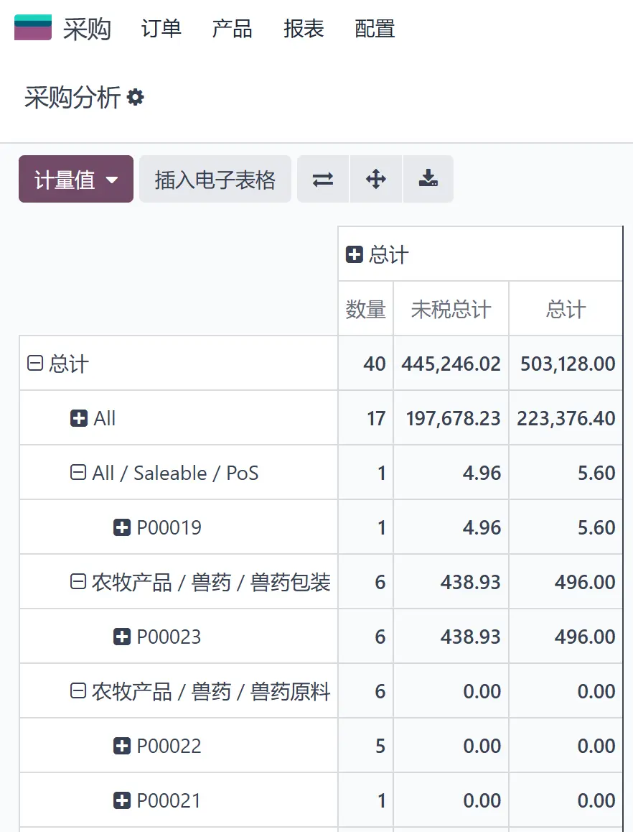Open the 订单 menu
The height and width of the screenshot is (832, 633).
pos(161,28)
